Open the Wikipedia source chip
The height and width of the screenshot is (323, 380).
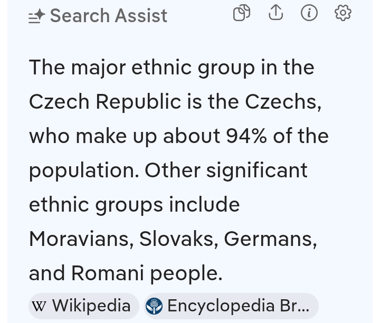83,306
